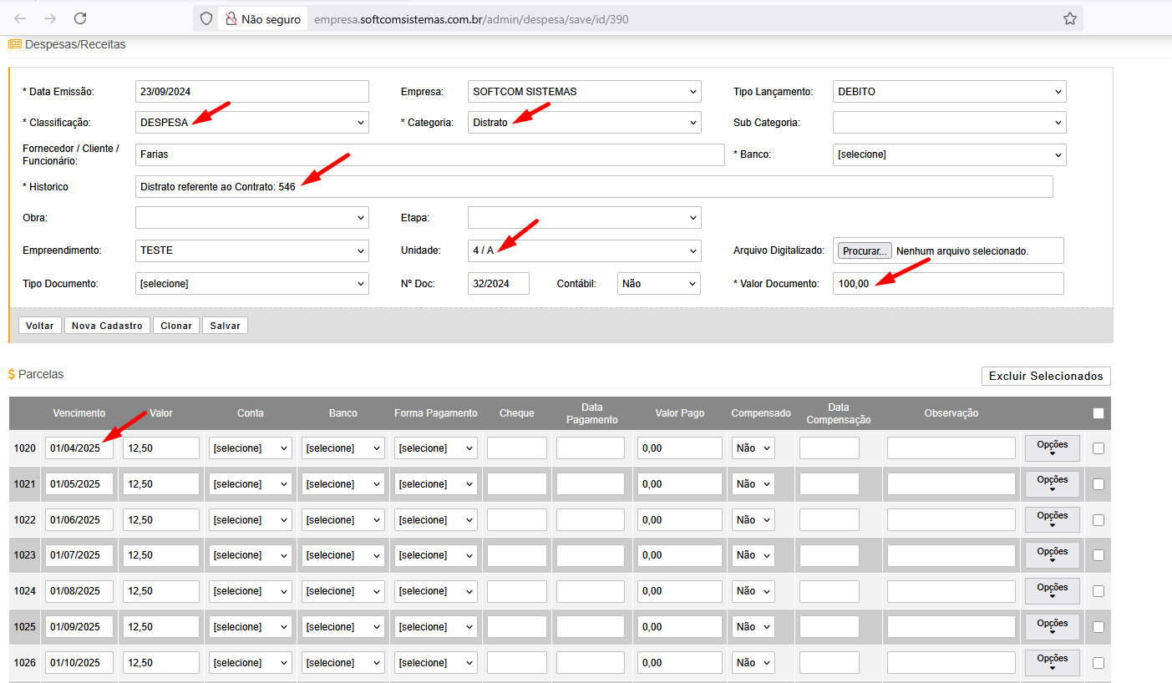Open Opções menu for parcela 1025
The image size is (1172, 683).
tap(1052, 627)
